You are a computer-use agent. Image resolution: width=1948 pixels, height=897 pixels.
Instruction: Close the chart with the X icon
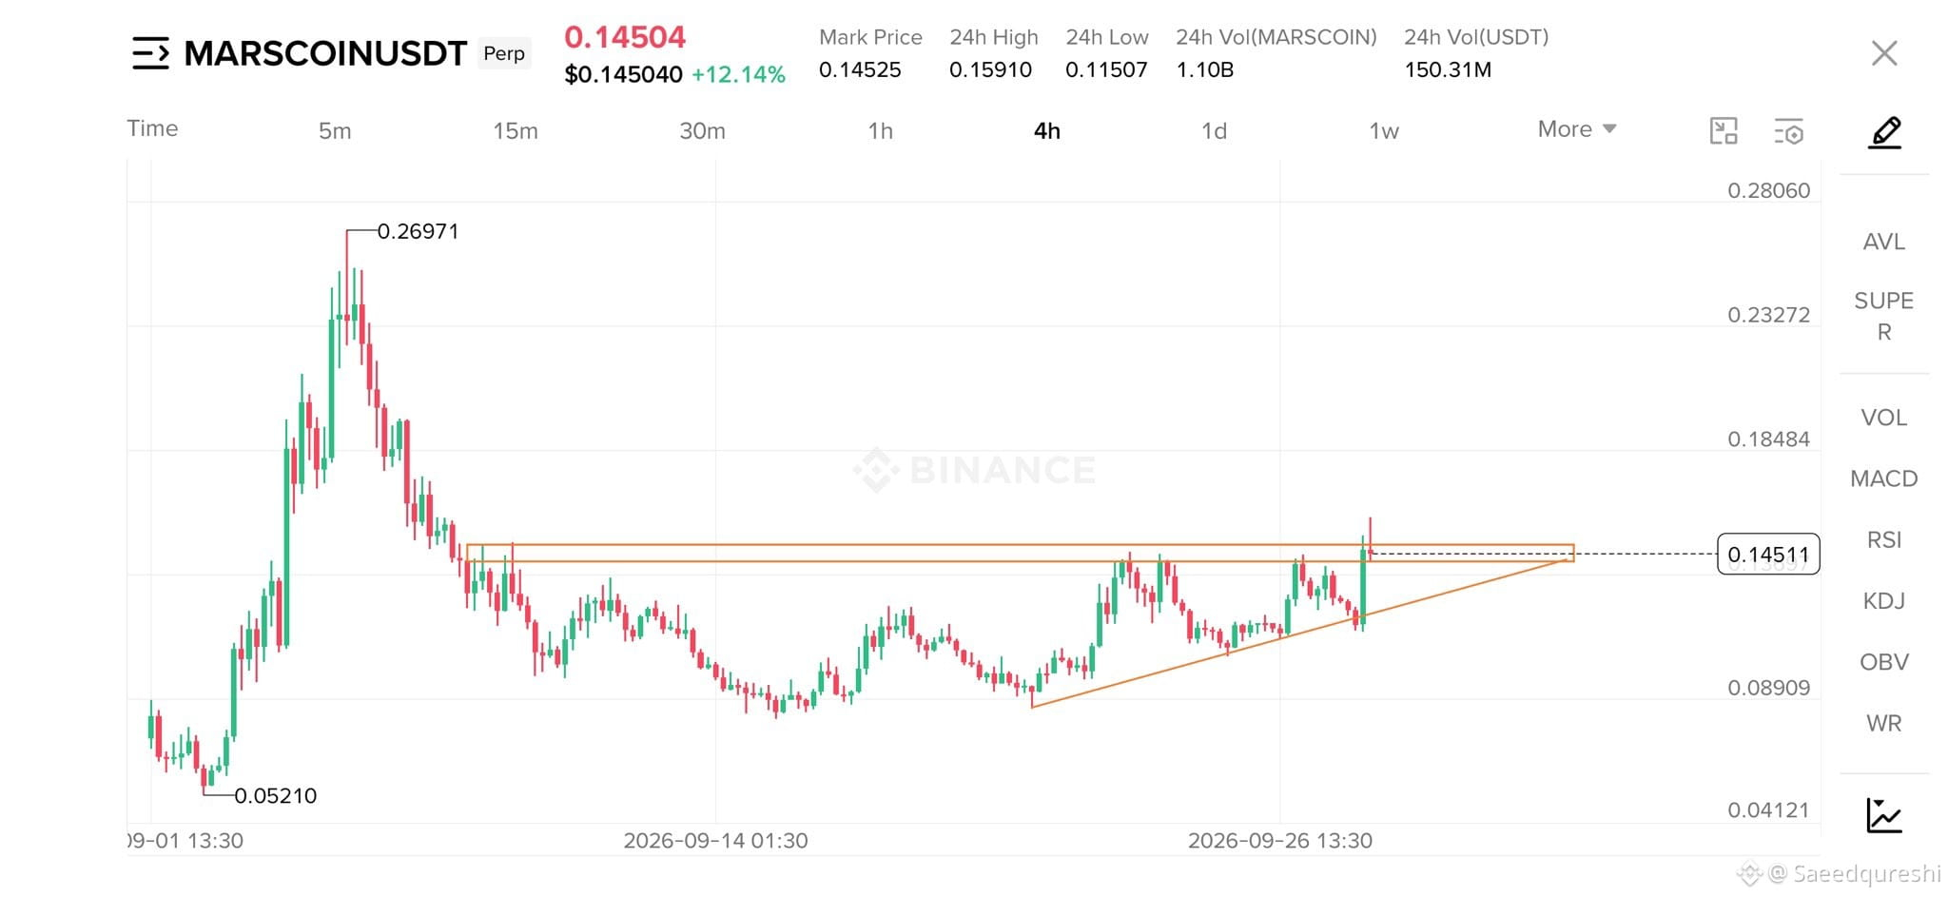[x=1884, y=53]
